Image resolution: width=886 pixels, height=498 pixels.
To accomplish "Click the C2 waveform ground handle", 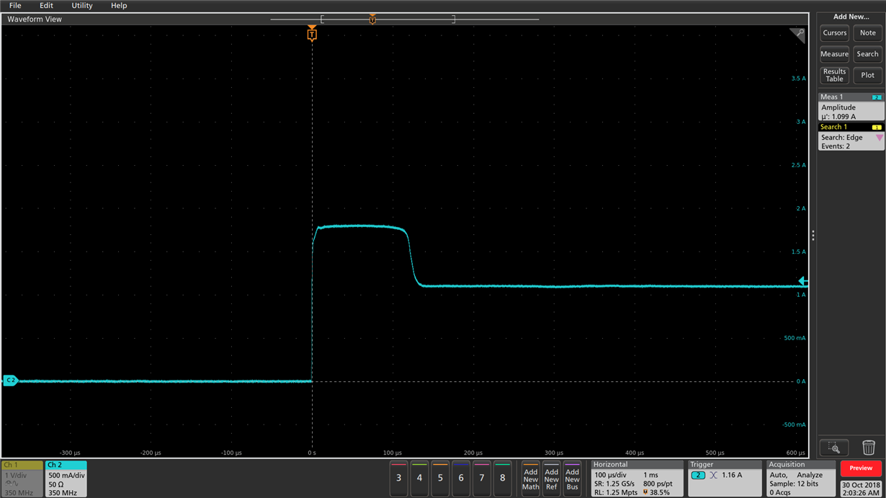I will tap(10, 381).
